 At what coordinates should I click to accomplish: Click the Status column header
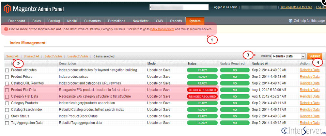[192, 64]
